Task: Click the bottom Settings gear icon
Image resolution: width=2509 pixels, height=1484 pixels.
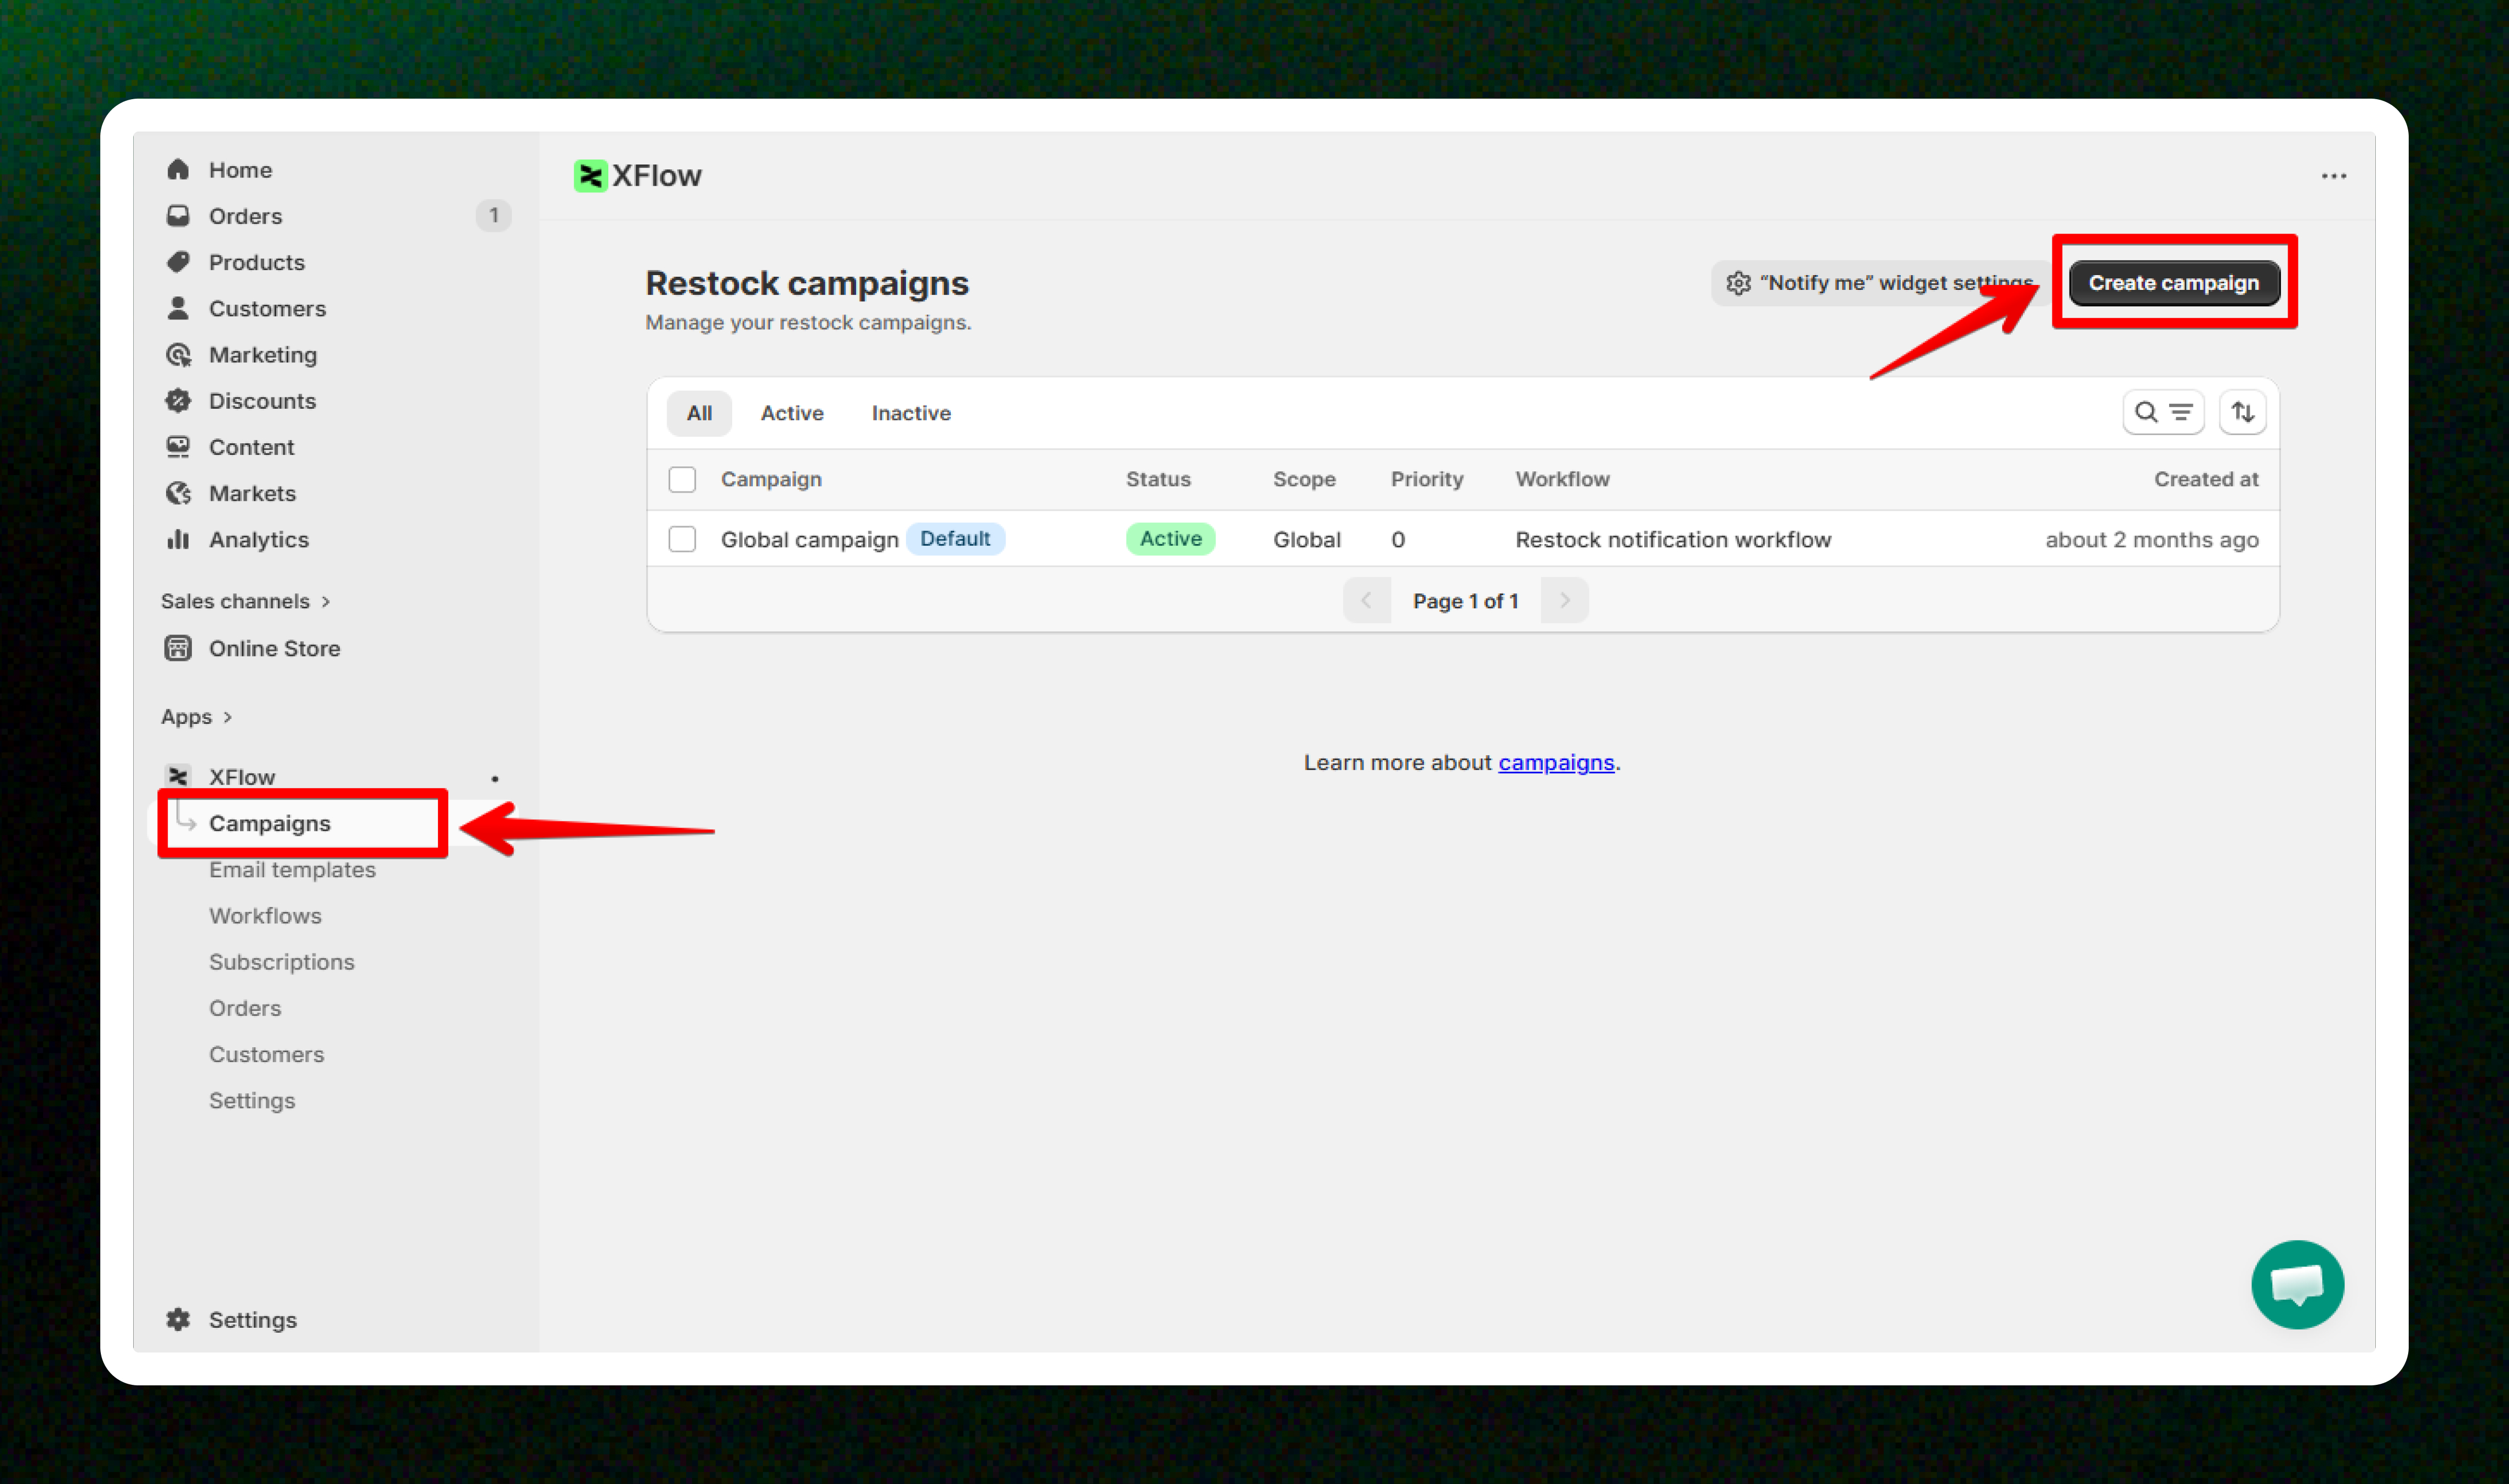Action: [x=178, y=1319]
